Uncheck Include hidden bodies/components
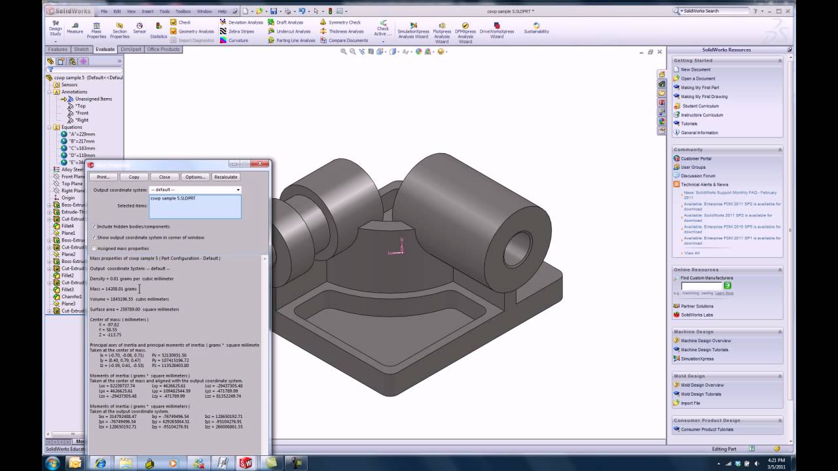Screen dimensions: 838x471 (94, 226)
